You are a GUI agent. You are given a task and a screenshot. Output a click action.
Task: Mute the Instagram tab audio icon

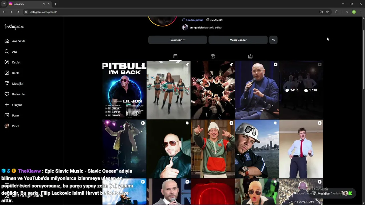44,4
